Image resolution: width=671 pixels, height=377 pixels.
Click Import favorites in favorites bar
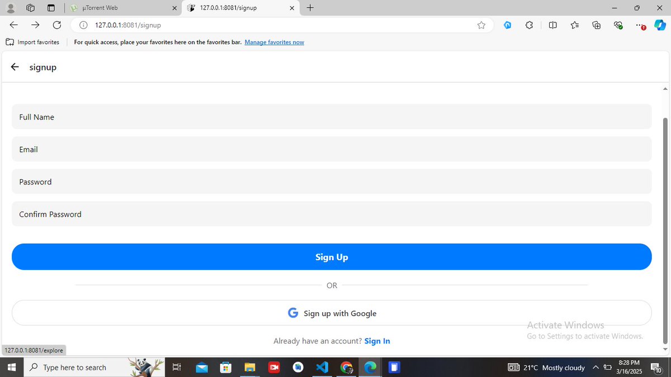pos(32,42)
